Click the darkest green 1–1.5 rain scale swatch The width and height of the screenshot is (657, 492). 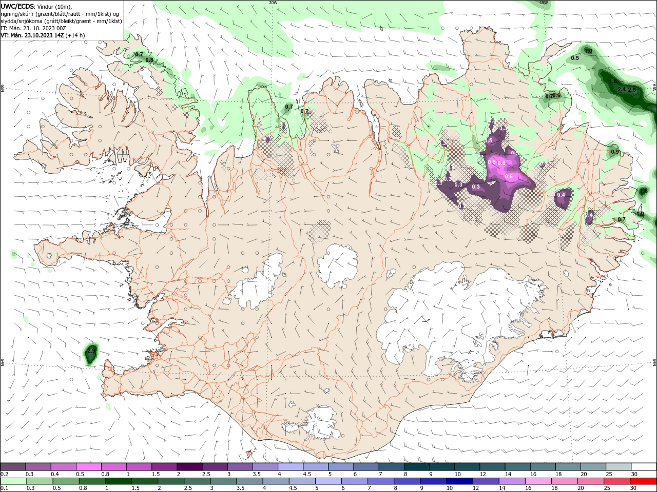(x=118, y=481)
